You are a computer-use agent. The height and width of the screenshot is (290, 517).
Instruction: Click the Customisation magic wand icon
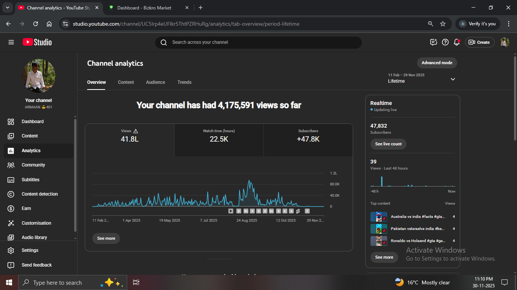11,223
